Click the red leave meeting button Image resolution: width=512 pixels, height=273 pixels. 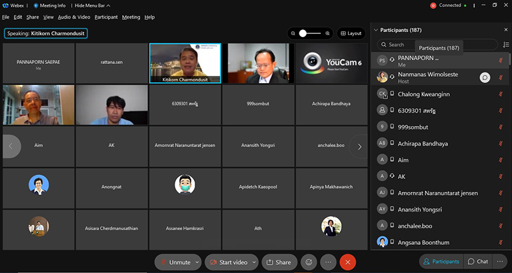pos(348,262)
